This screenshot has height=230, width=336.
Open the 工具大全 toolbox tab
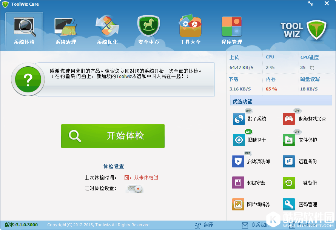[190, 30]
